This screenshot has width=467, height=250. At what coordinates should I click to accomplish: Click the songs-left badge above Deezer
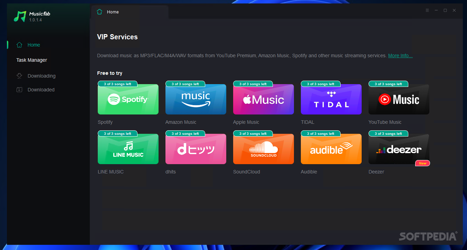(388, 133)
